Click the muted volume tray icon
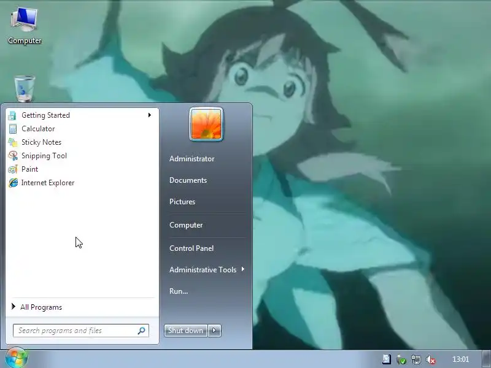The height and width of the screenshot is (368, 491). pos(431,359)
